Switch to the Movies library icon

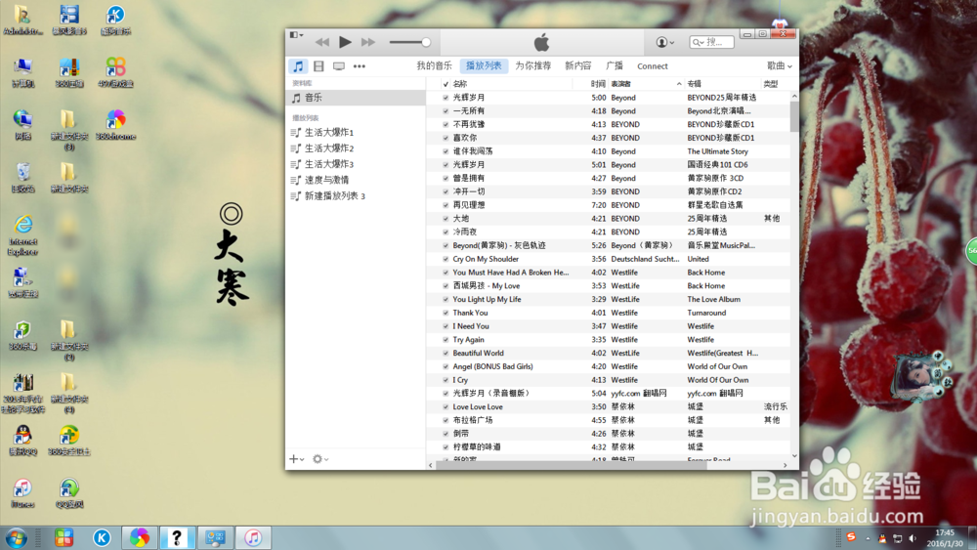[319, 66]
